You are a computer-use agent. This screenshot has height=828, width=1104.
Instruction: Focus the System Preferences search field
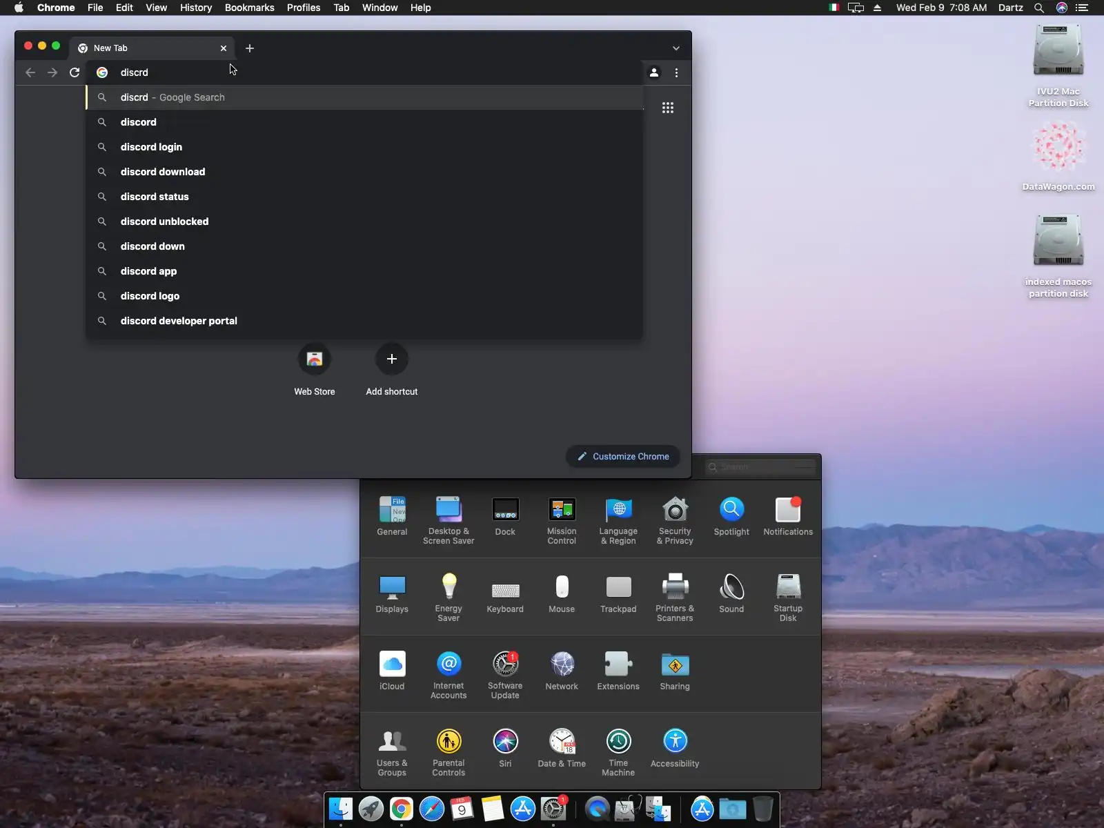click(760, 467)
